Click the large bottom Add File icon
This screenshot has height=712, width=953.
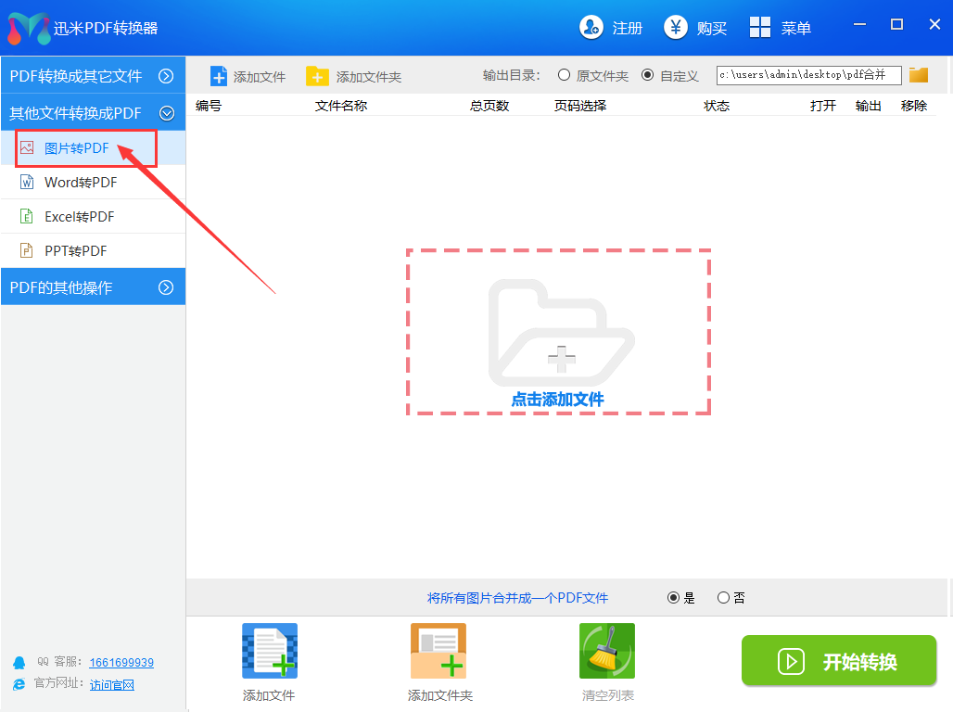pyautogui.click(x=269, y=652)
